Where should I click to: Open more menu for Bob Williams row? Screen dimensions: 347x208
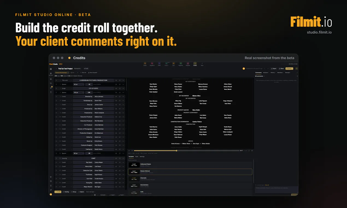coord(123,109)
